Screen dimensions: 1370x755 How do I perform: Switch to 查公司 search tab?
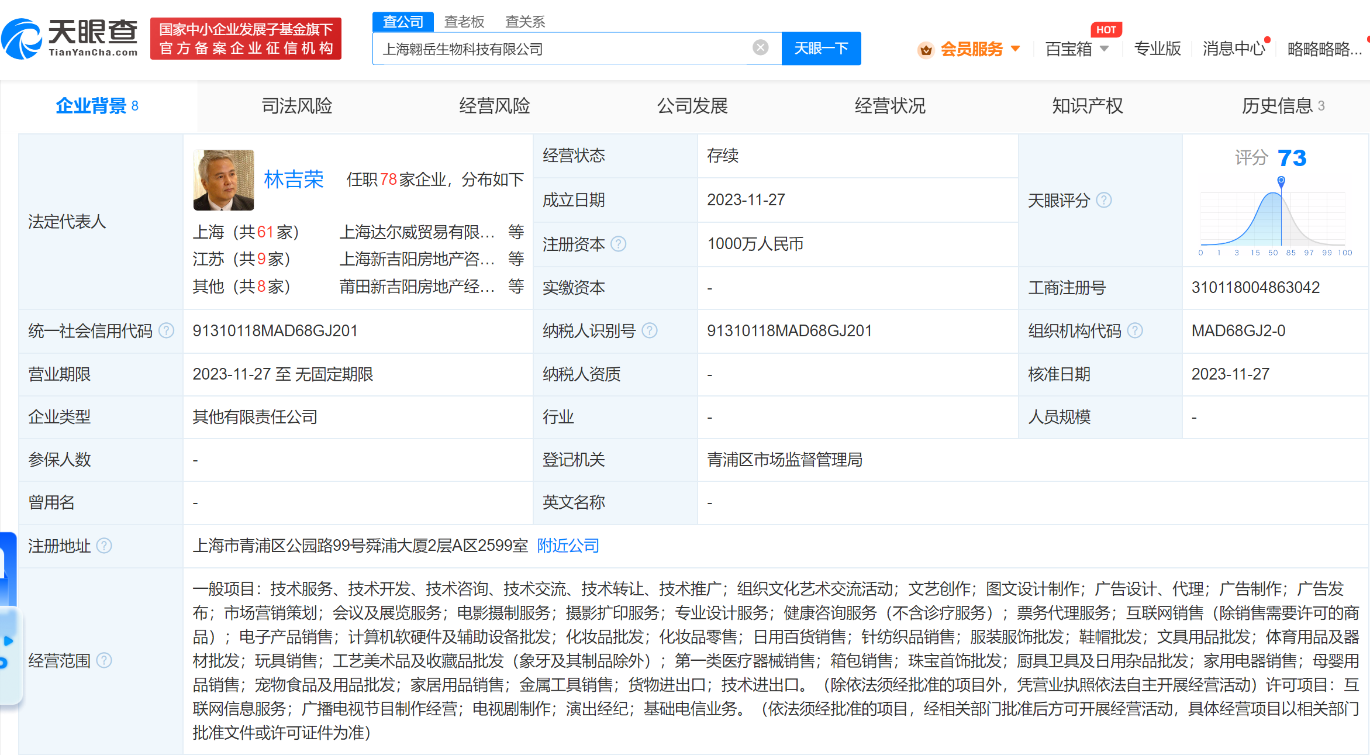click(x=403, y=22)
